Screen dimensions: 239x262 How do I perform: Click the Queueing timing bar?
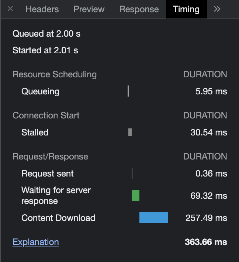click(128, 91)
